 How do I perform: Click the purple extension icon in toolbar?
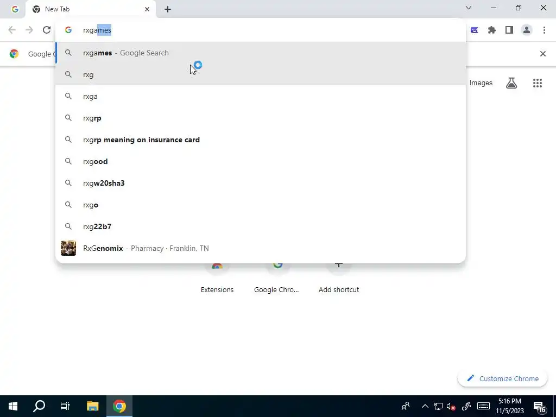click(x=474, y=30)
